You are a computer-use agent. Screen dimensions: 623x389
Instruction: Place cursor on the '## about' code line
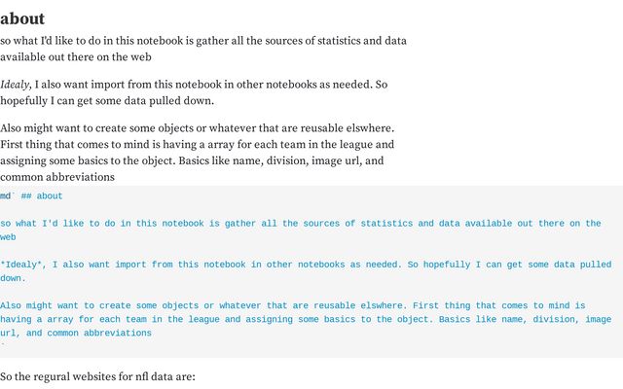click(42, 196)
